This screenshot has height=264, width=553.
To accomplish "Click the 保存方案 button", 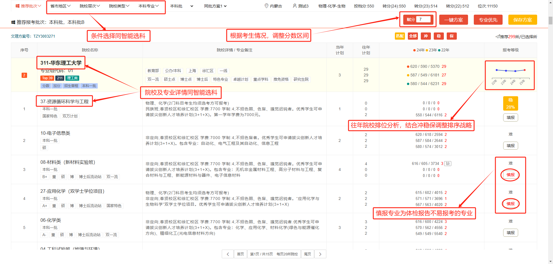I will pyautogui.click(x=522, y=20).
